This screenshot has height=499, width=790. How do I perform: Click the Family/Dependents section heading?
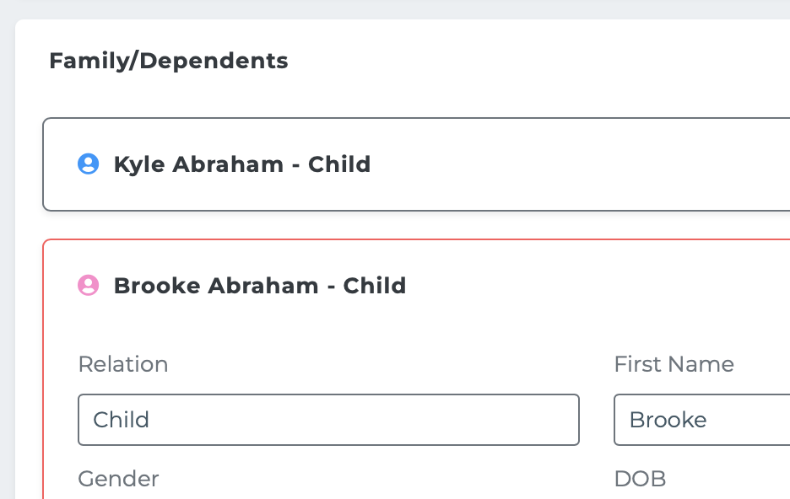(x=169, y=61)
